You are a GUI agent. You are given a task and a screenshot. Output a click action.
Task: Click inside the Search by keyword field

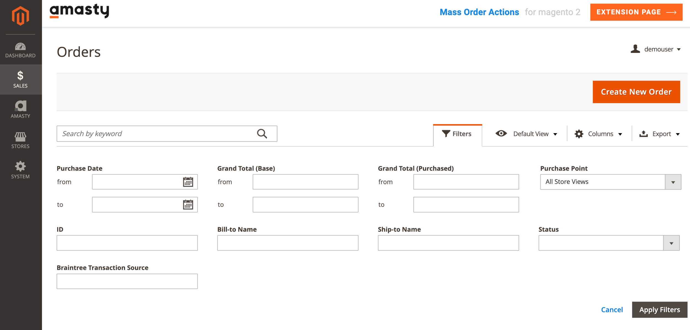coord(152,133)
